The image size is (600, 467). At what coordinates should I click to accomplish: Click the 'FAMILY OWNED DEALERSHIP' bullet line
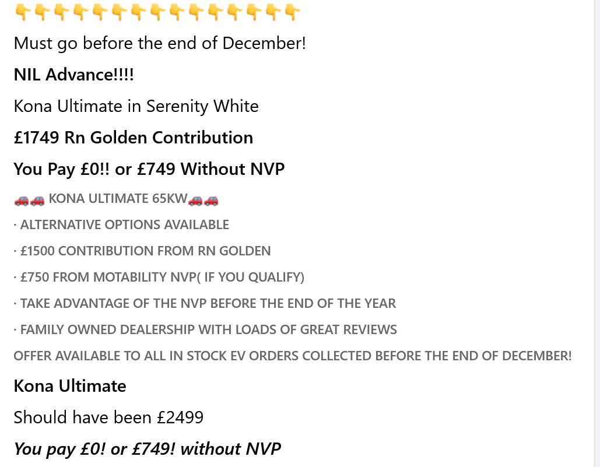(208, 330)
